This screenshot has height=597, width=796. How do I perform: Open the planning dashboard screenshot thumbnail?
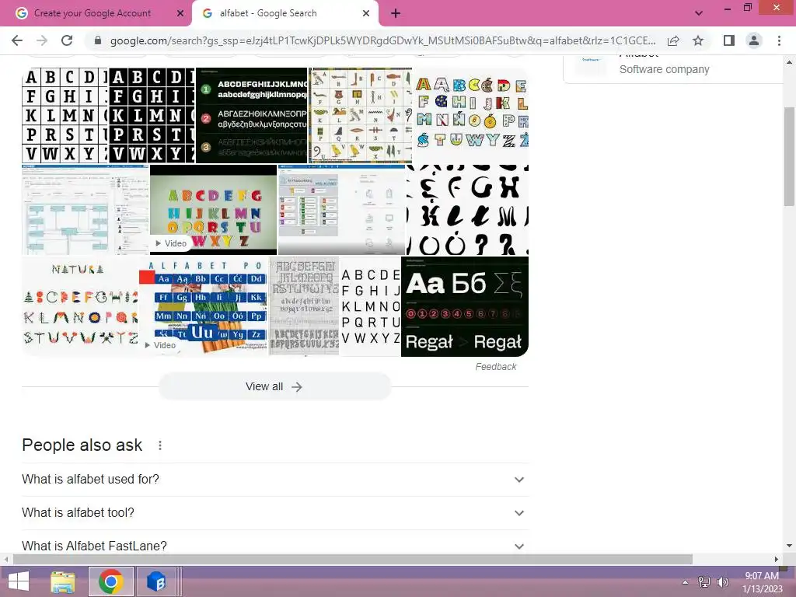coord(342,210)
